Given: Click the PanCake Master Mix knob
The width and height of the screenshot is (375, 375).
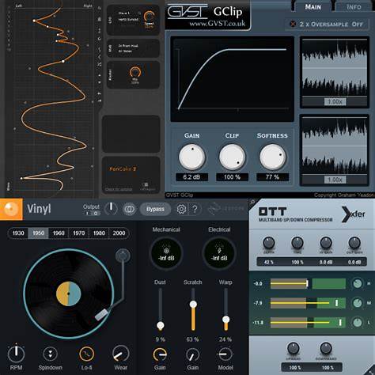Looking at the screenshot, I should 135,72.
